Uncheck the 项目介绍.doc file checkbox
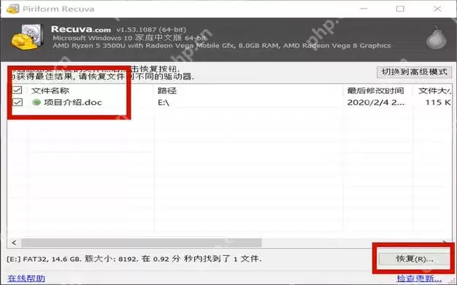Viewport: 457px width, 285px height. (18, 102)
